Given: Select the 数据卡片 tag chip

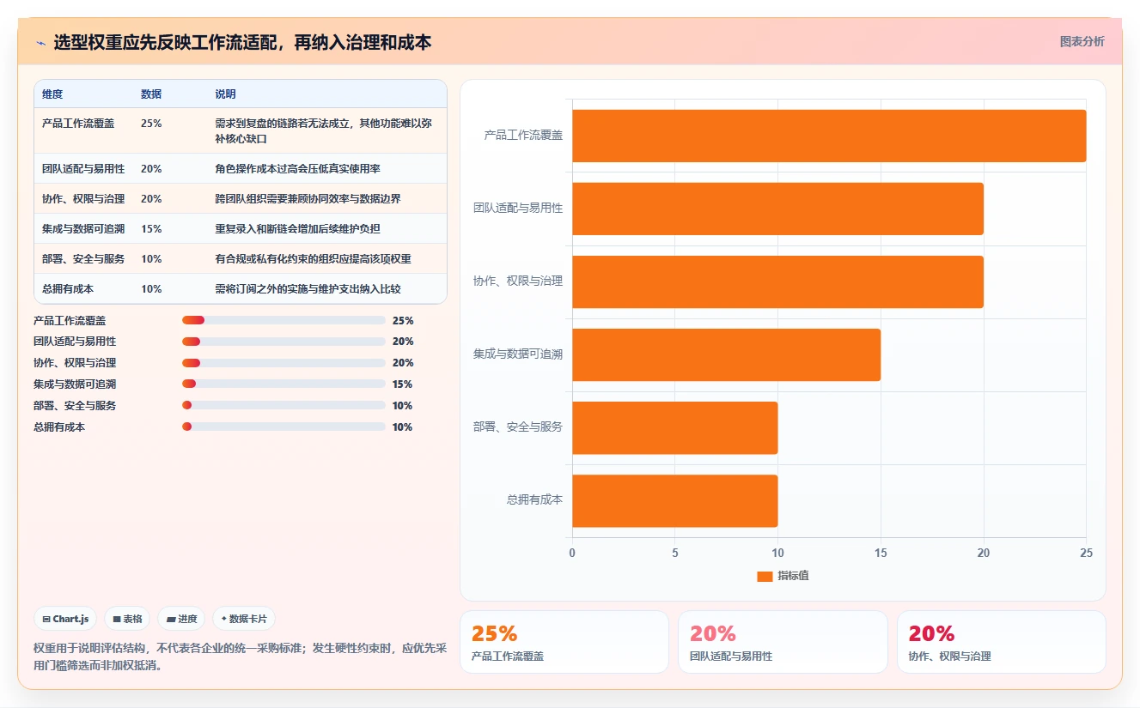Looking at the screenshot, I should tap(244, 619).
